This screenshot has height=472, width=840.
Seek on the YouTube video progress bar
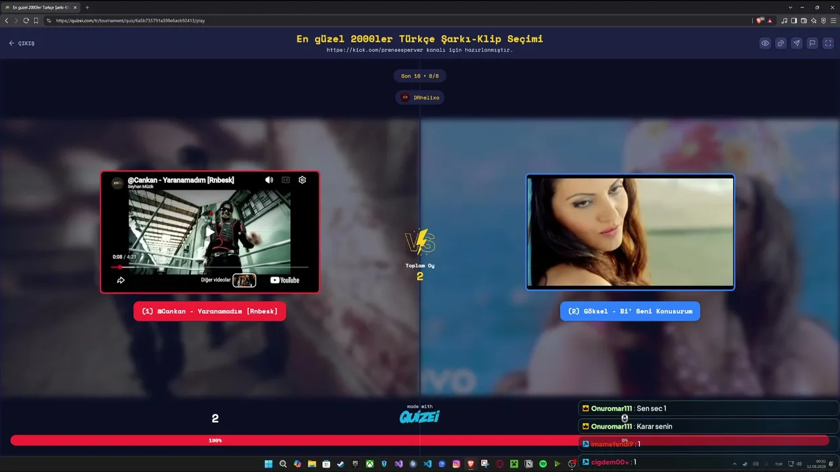[210, 267]
